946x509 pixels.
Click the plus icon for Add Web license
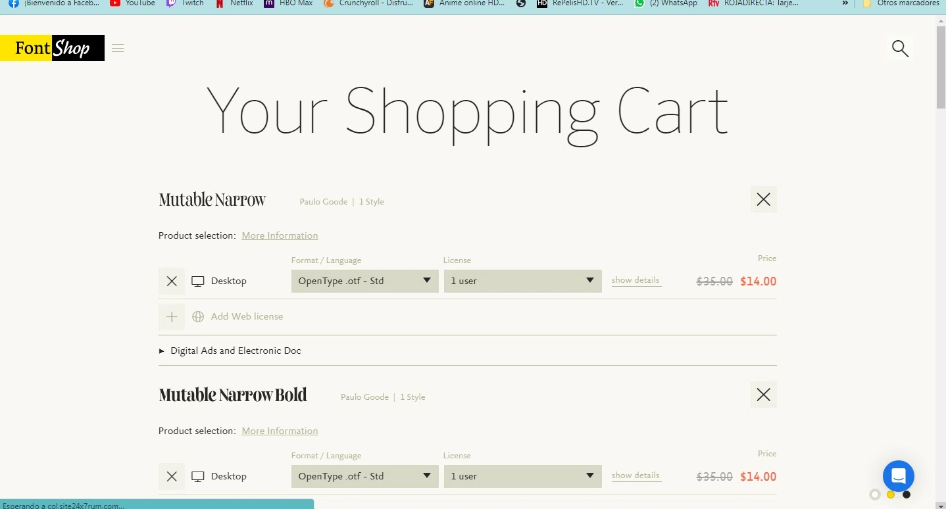(172, 316)
